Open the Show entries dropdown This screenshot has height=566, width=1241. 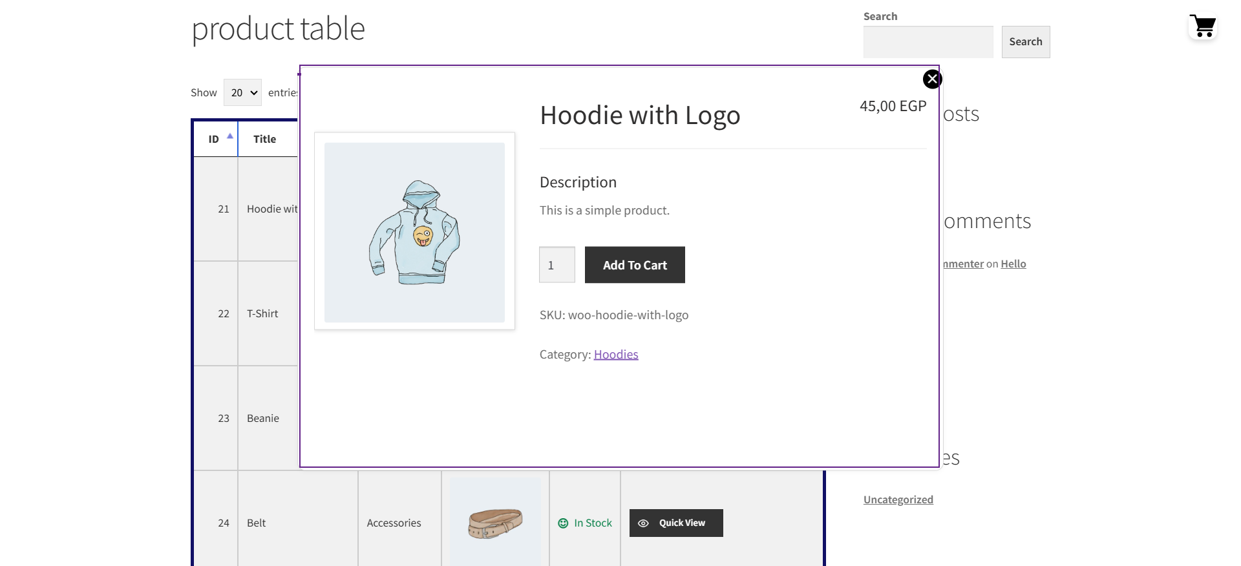pos(242,92)
